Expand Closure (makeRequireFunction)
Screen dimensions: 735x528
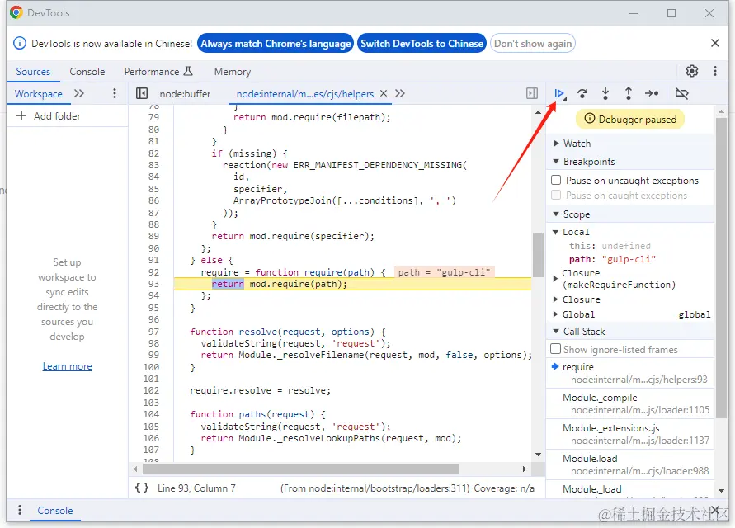(x=556, y=279)
